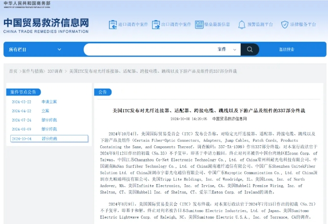Open the 案件 search type dropdown
The width and height of the screenshot is (328, 224).
(227, 49)
